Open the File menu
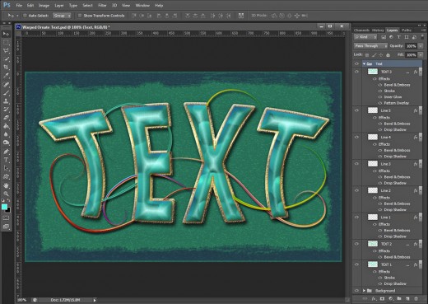Viewport: 428px width, 304px height. (x=19, y=5)
